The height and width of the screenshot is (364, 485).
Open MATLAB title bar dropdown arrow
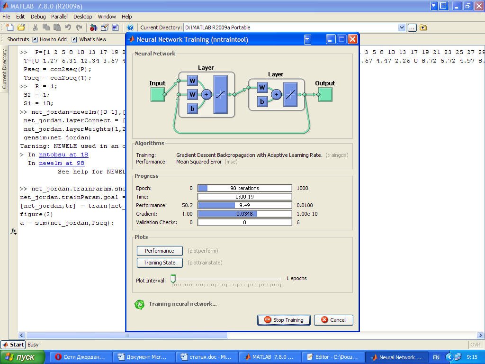pos(434,6)
